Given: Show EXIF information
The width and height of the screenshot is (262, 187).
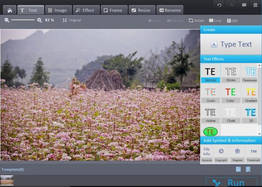Looking at the screenshot, I should (x=232, y=20).
